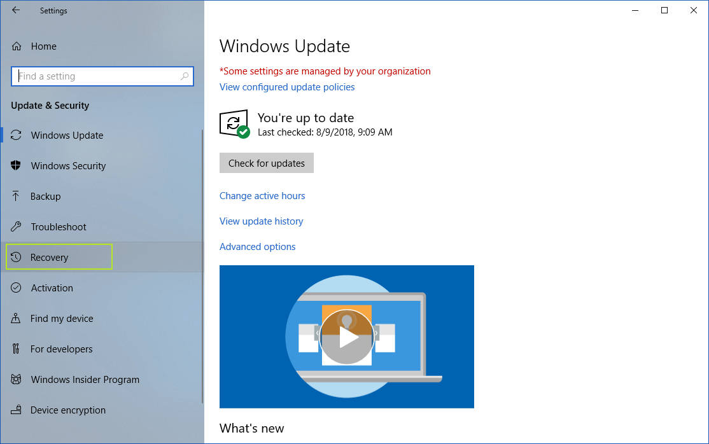Open View configured update policies link

click(287, 87)
